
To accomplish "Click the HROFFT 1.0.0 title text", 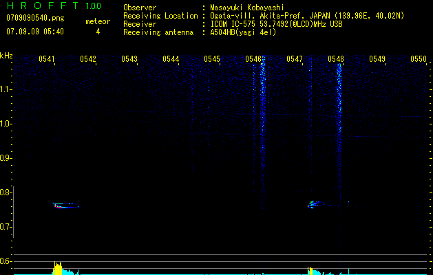I will coord(54,5).
